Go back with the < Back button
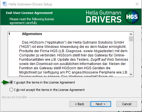This screenshot has height=112, width=142. click(x=80, y=104)
